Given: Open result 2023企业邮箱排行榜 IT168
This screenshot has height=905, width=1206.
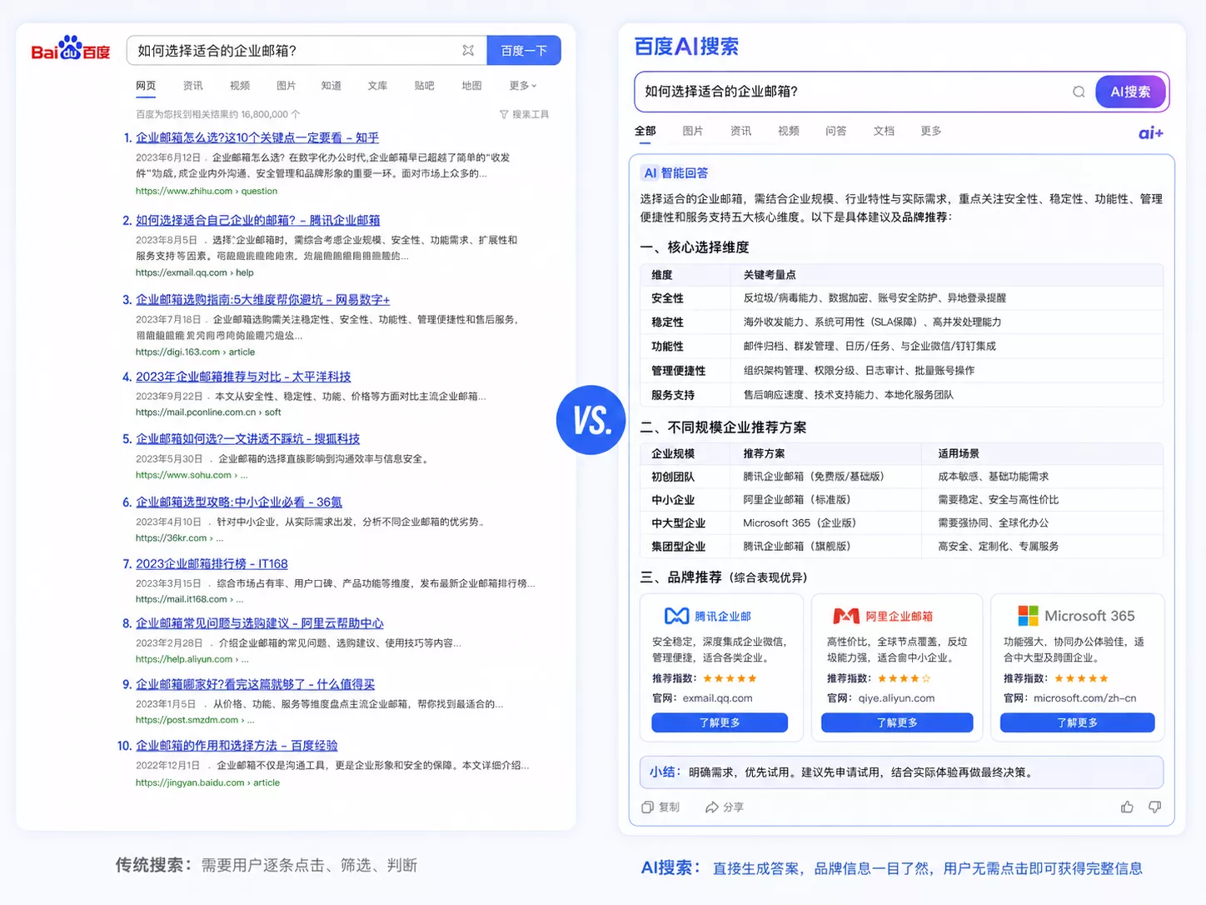Looking at the screenshot, I should [x=212, y=563].
